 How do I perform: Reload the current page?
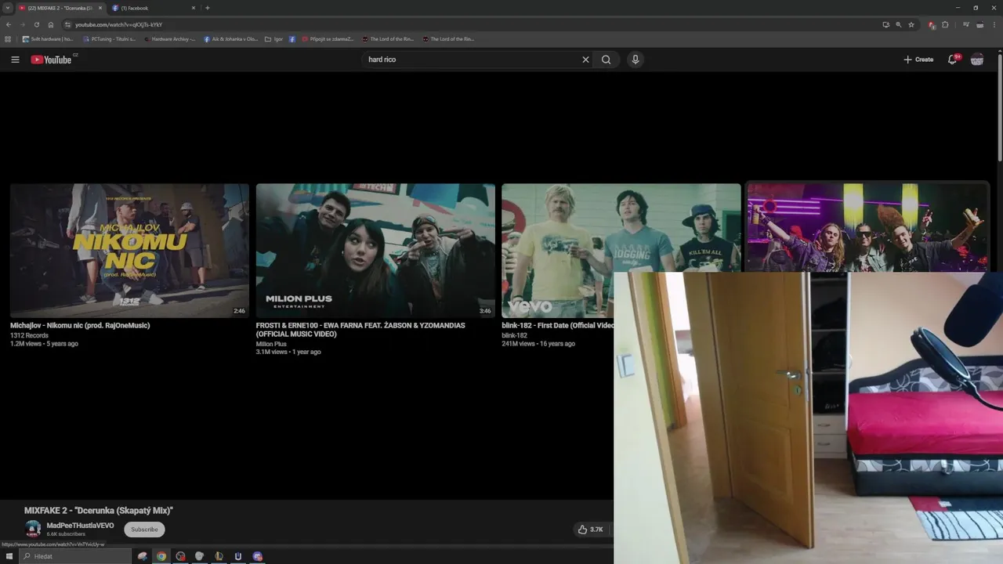(x=37, y=24)
